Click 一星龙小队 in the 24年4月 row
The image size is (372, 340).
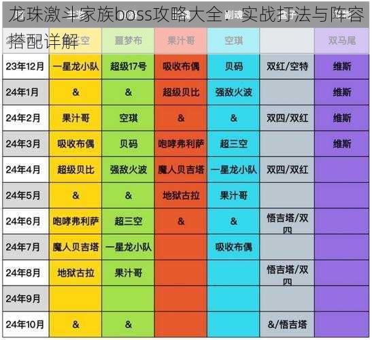(x=234, y=169)
